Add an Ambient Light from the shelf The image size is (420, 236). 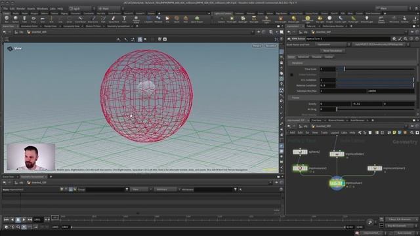click(x=367, y=19)
